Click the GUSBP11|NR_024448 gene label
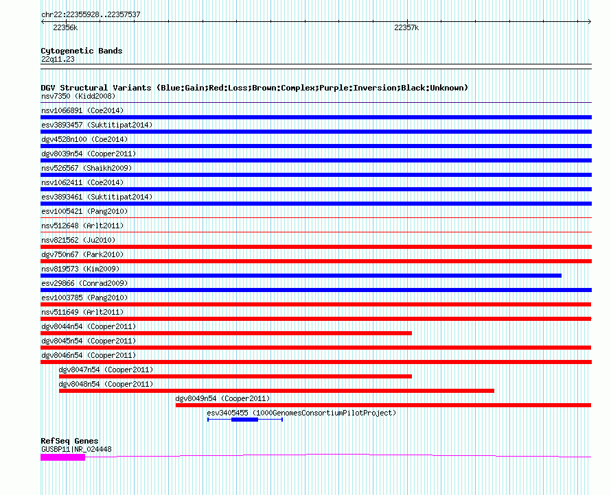611x495 pixels. coord(76,449)
